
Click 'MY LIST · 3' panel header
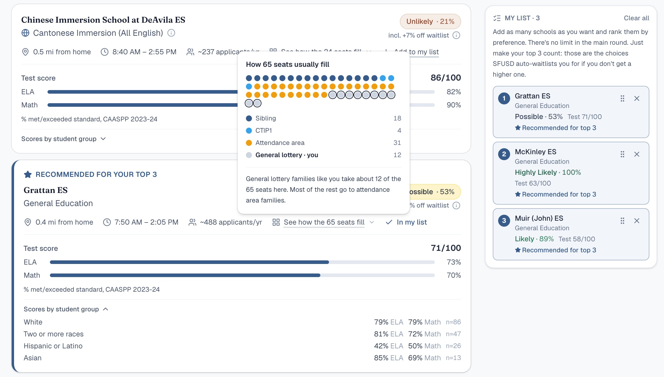click(x=522, y=18)
